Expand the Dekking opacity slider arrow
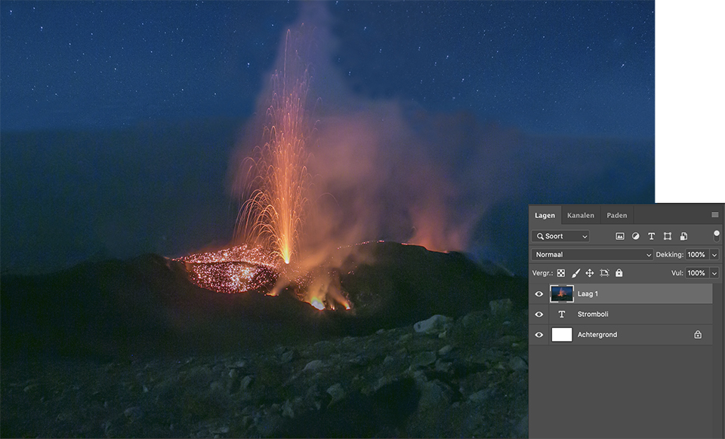 pos(714,254)
